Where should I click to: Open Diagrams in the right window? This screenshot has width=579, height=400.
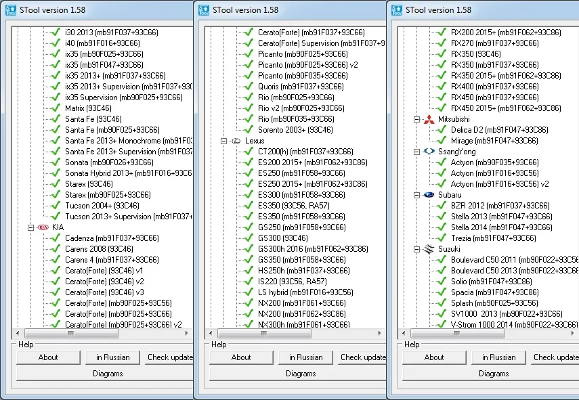tap(491, 374)
